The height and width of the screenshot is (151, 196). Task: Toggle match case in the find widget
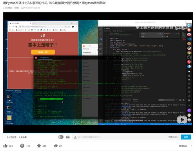[x=158, y=34]
